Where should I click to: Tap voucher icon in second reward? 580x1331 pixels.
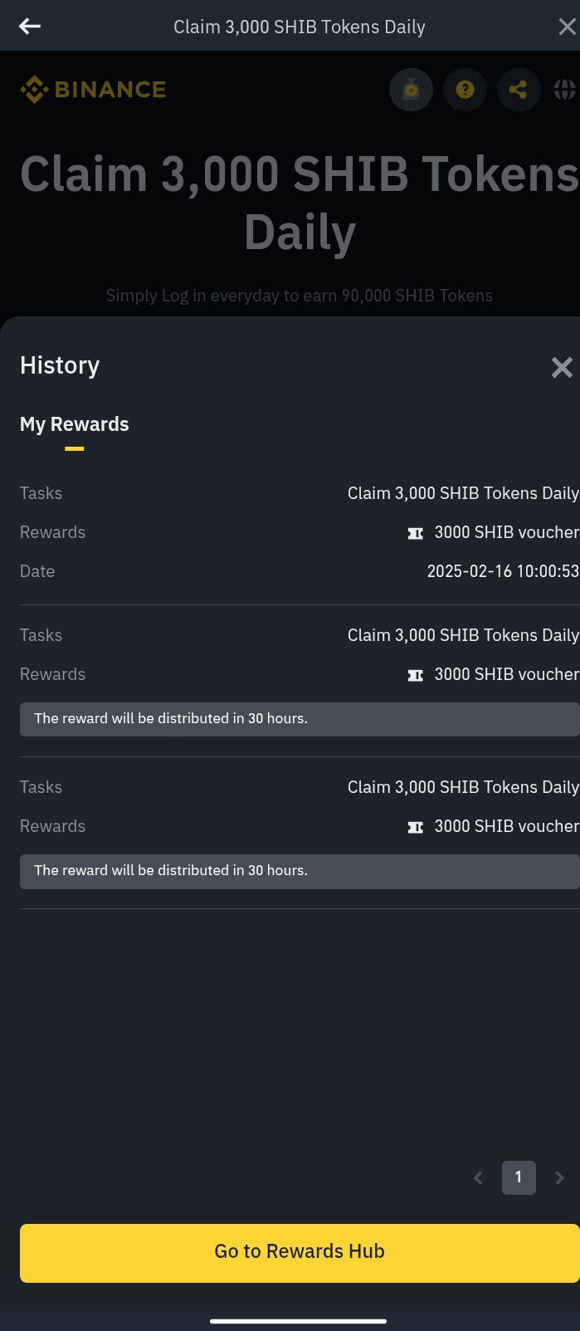click(x=416, y=675)
